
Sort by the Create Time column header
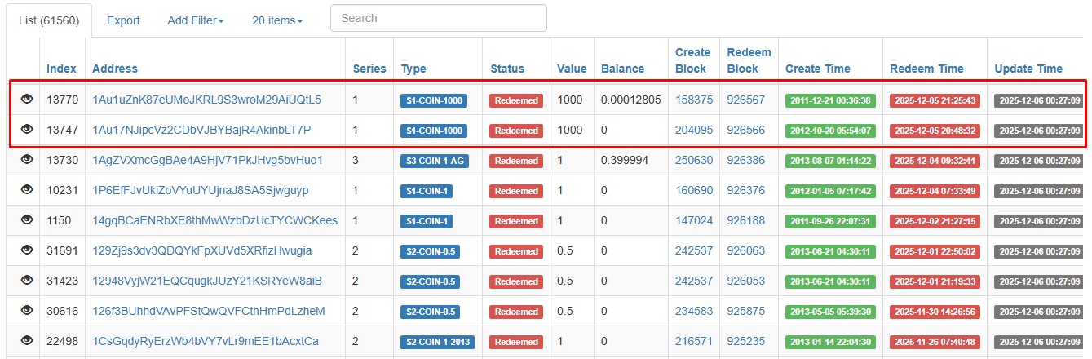click(x=817, y=69)
